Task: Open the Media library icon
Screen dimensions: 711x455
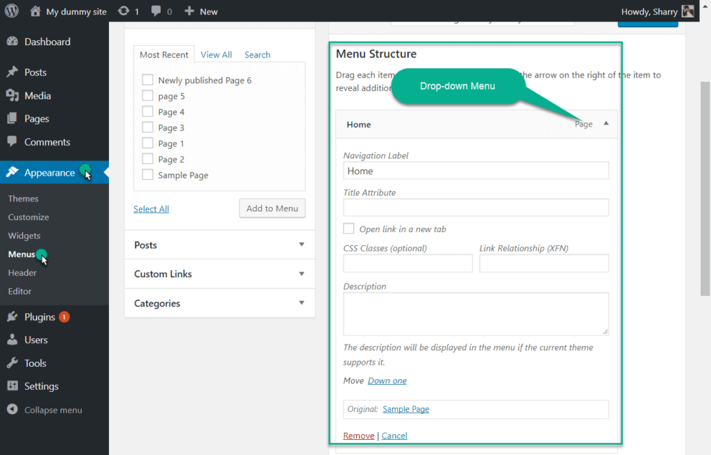Action: (12, 96)
